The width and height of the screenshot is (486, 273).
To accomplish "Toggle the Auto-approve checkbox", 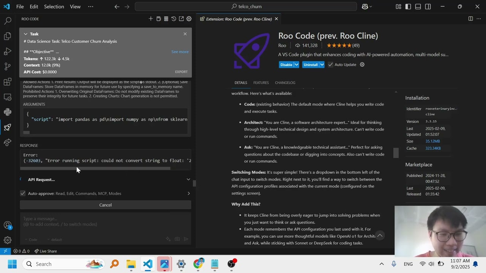I will click(23, 193).
